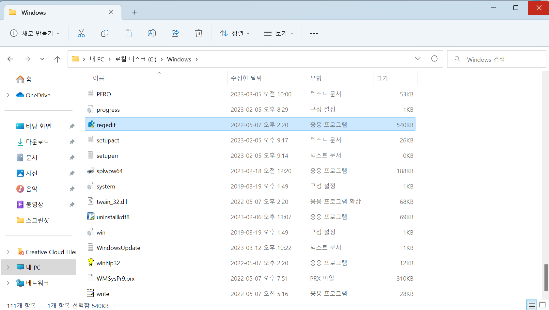Viewport: 549px width, 310px height.
Task: Open 스크린샷 folder in navigation pane
Action: coord(38,220)
